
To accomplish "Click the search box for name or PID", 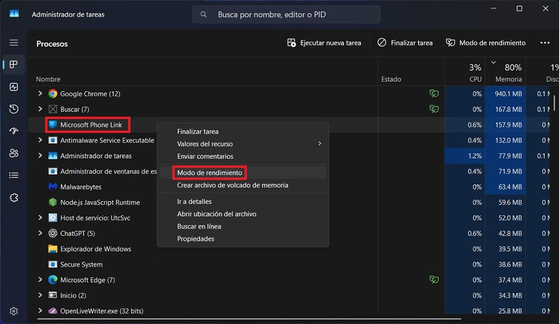I will click(286, 14).
